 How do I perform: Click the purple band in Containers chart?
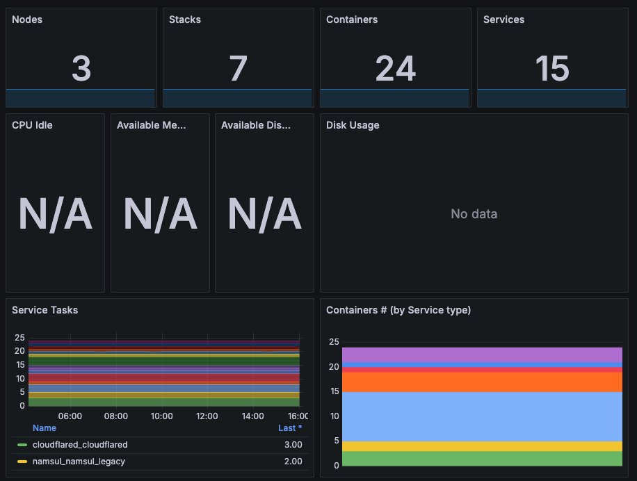[x=482, y=354]
